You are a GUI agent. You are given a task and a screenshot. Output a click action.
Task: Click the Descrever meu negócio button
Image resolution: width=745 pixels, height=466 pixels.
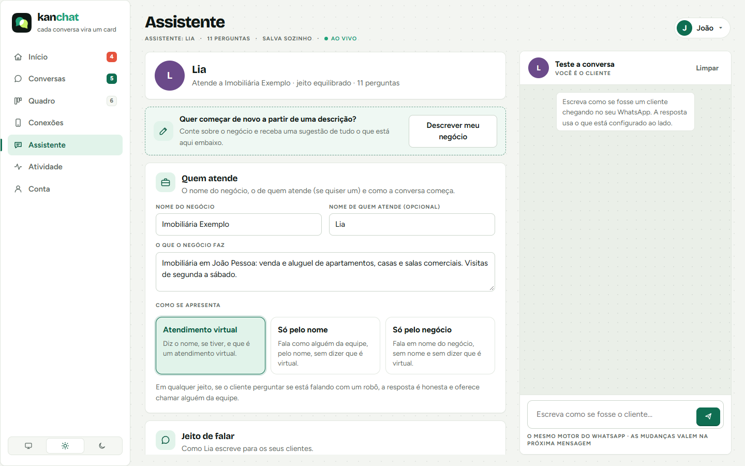[453, 131]
